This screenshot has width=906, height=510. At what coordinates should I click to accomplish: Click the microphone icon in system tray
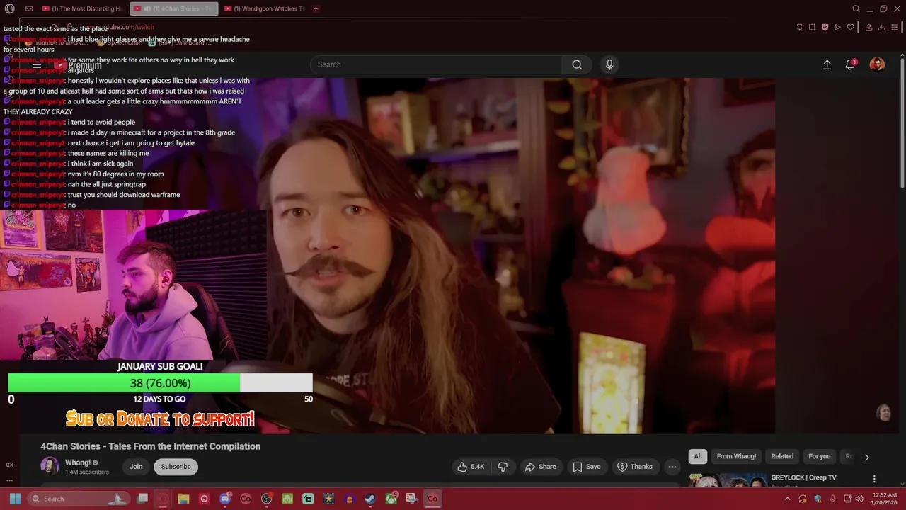[x=832, y=499]
